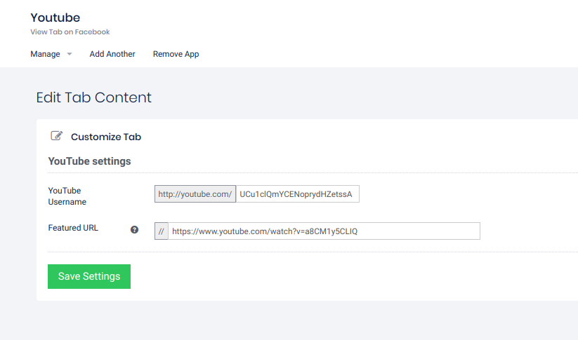Focus the YouTube Username input field
Image resolution: width=578 pixels, height=340 pixels.
coord(297,194)
